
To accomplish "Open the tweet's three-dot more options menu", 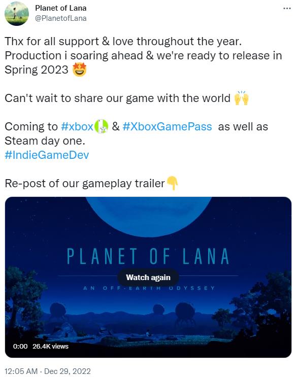I will point(287,9).
